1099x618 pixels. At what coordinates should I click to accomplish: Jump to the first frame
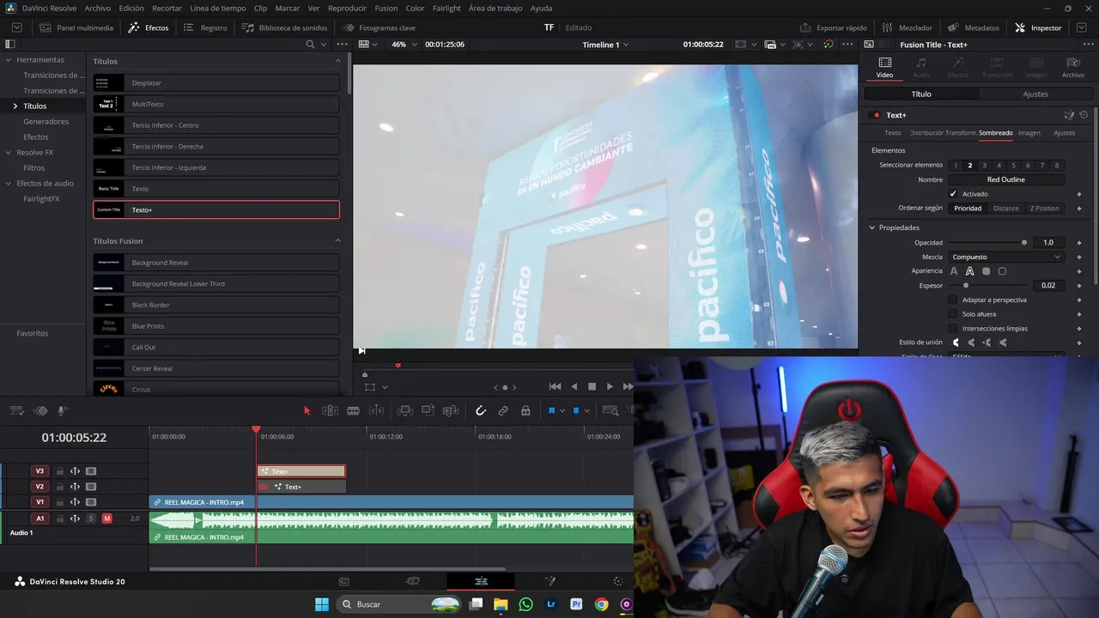pos(555,387)
